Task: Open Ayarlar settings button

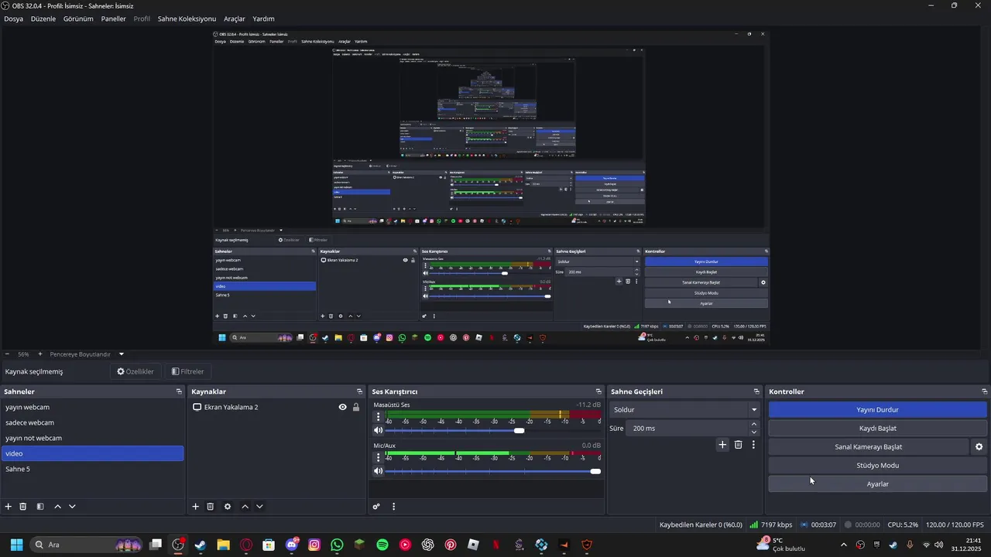Action: pos(877,484)
